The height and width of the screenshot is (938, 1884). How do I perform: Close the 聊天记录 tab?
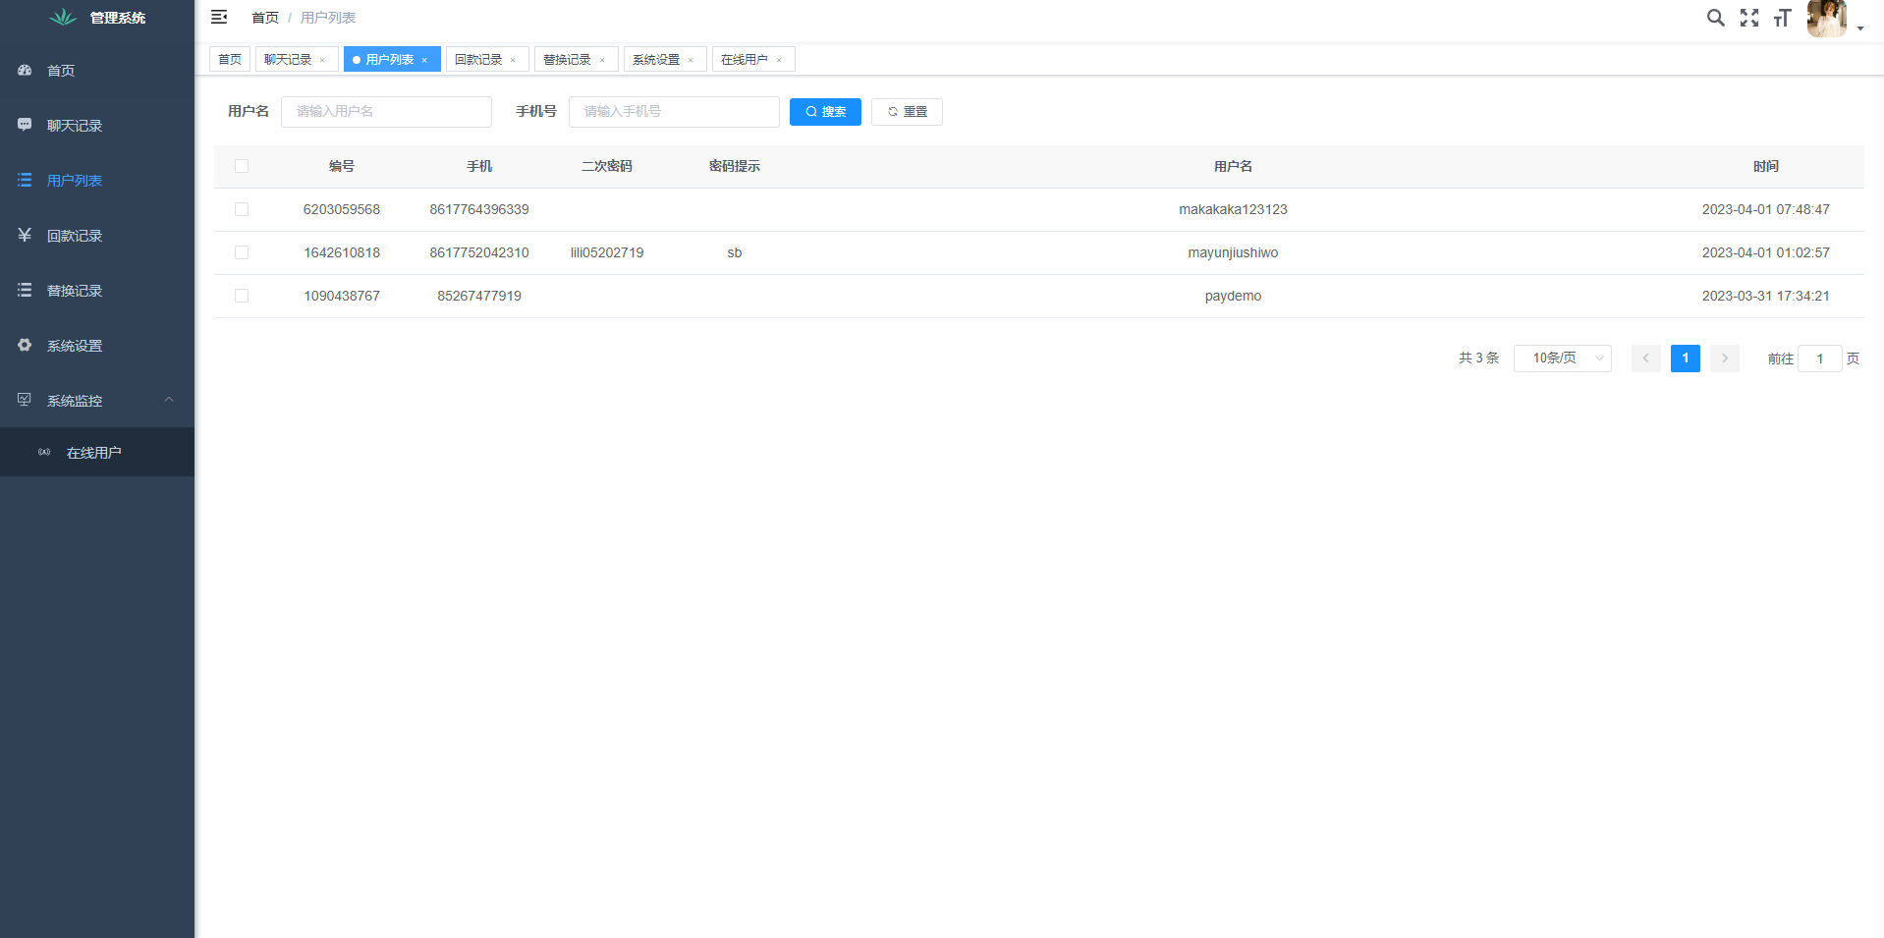click(x=322, y=61)
